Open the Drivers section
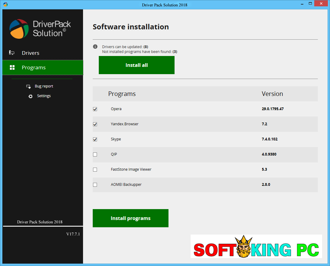 point(43,53)
